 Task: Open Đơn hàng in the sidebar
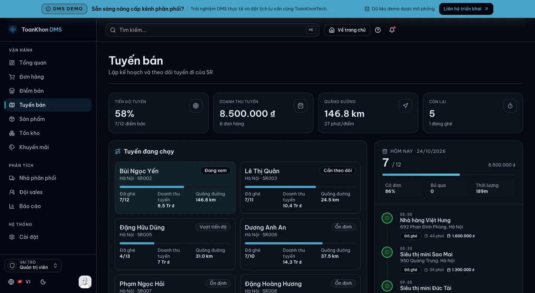pos(48,77)
